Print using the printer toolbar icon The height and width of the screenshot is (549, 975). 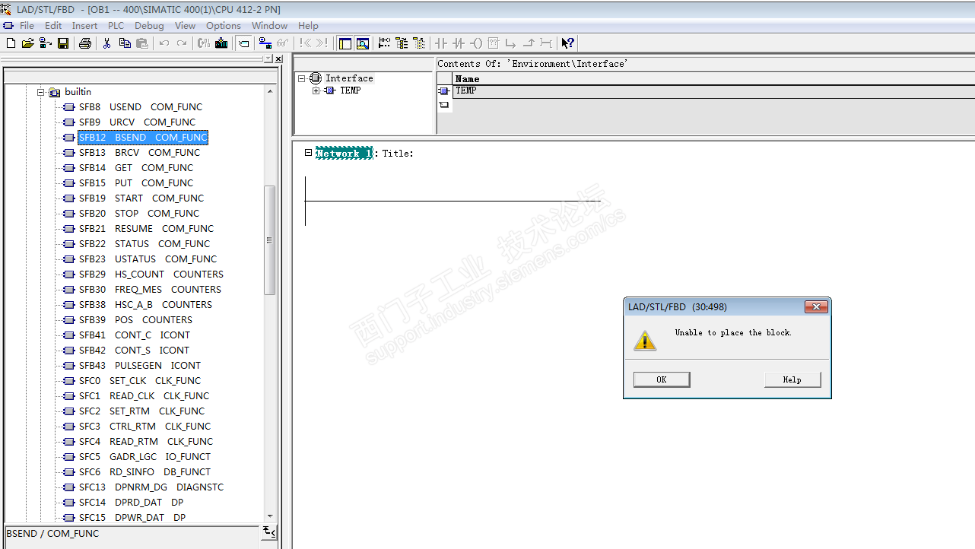tap(85, 43)
